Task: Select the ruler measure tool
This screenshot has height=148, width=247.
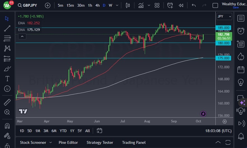Action: [x=7, y=102]
